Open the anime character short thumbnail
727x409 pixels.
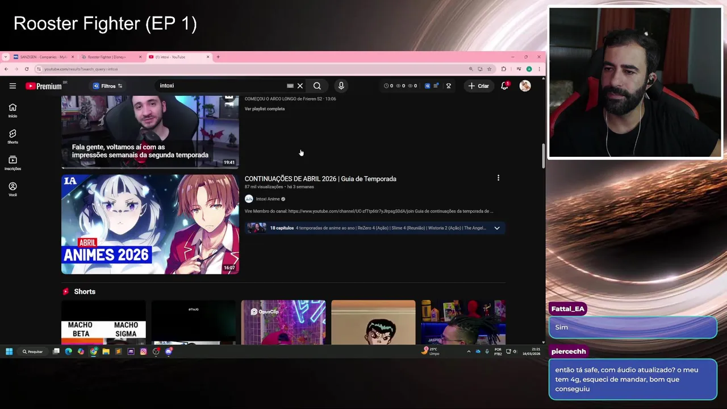(373, 322)
